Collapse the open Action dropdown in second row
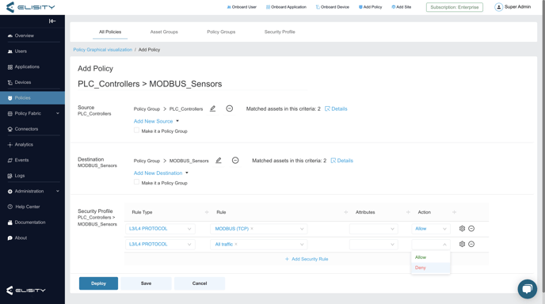 pos(431,245)
